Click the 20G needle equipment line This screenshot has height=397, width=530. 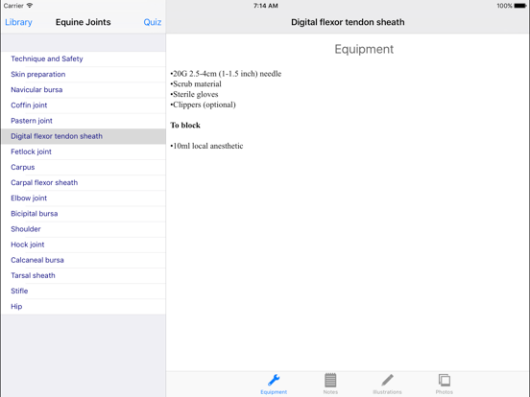(226, 74)
